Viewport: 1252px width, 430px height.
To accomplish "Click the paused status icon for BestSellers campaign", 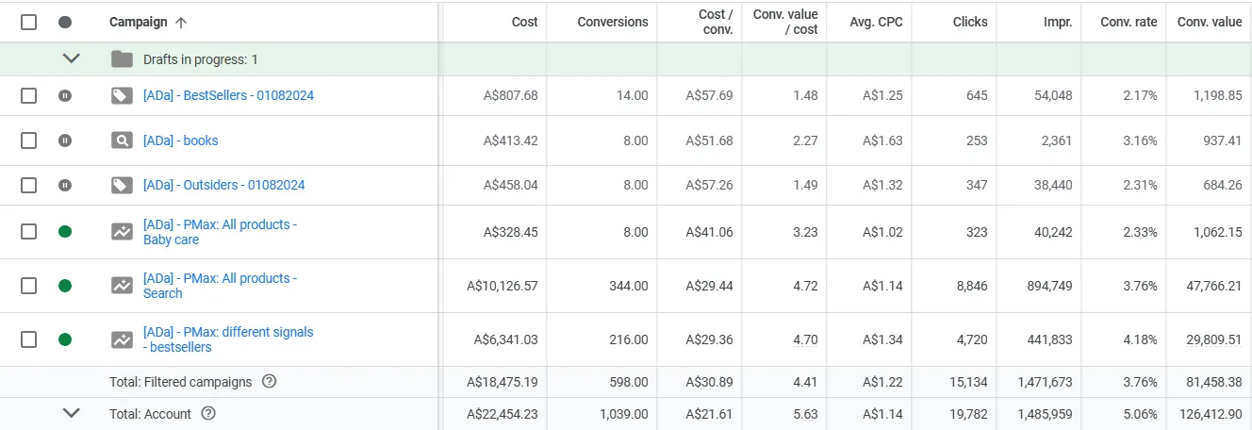I will [x=65, y=95].
